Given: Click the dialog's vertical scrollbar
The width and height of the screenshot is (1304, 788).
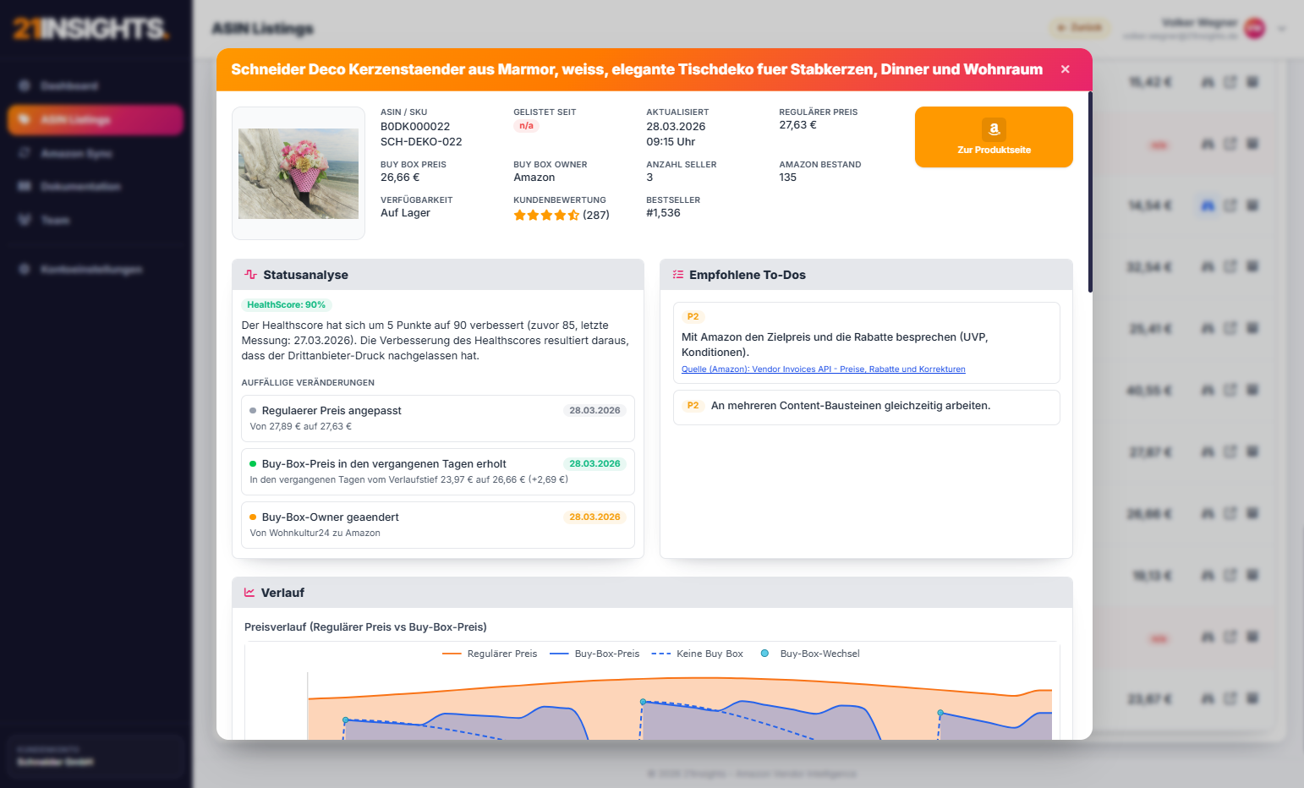Looking at the screenshot, I should (x=1090, y=192).
